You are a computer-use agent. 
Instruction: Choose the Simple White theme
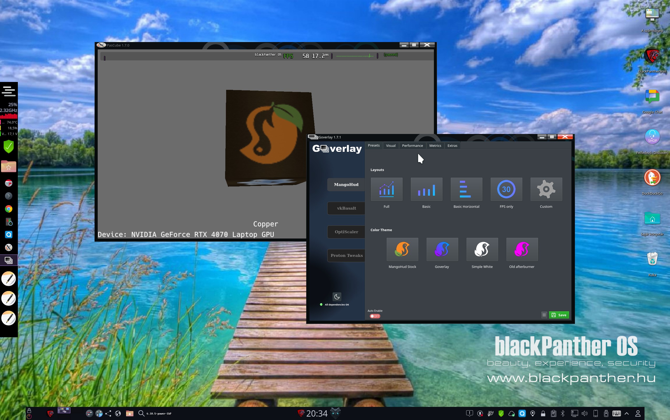(x=482, y=250)
